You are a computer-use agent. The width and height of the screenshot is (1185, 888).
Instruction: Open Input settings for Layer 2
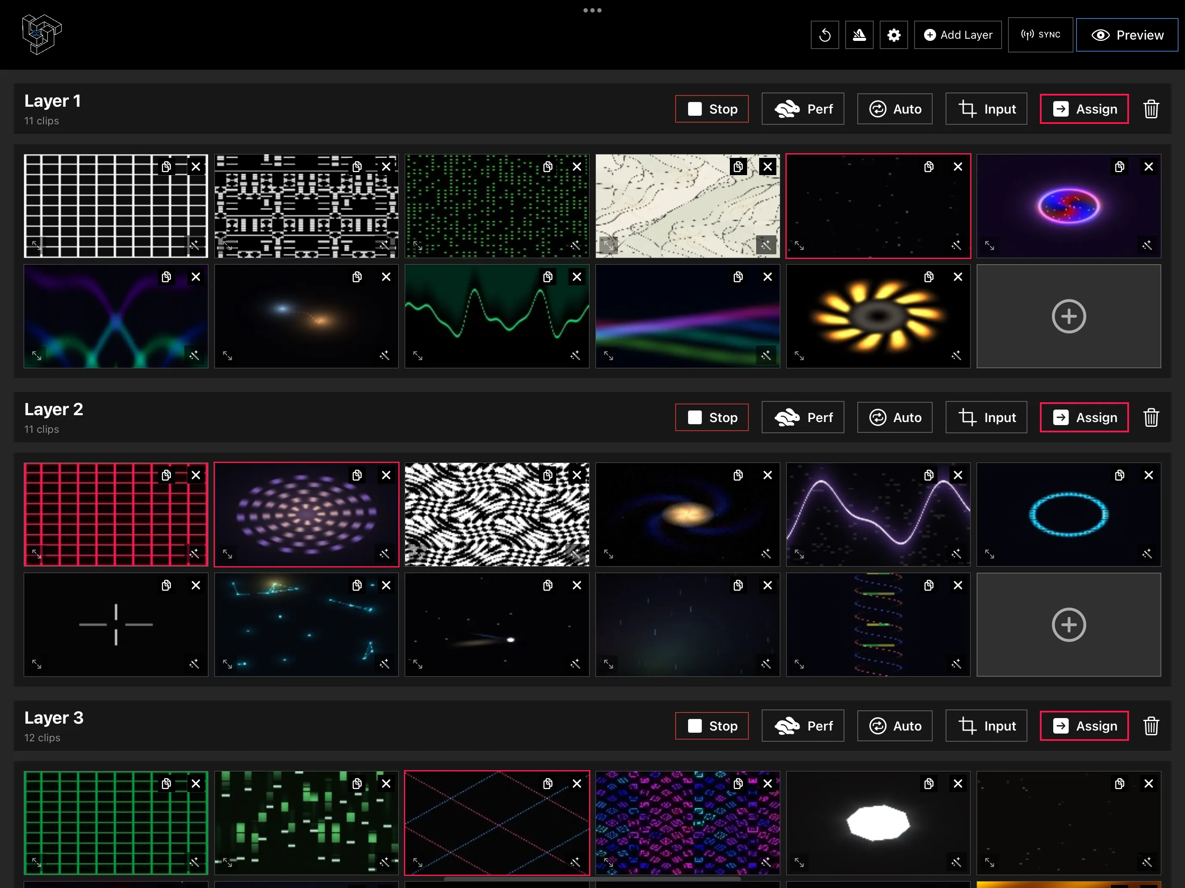pos(986,417)
